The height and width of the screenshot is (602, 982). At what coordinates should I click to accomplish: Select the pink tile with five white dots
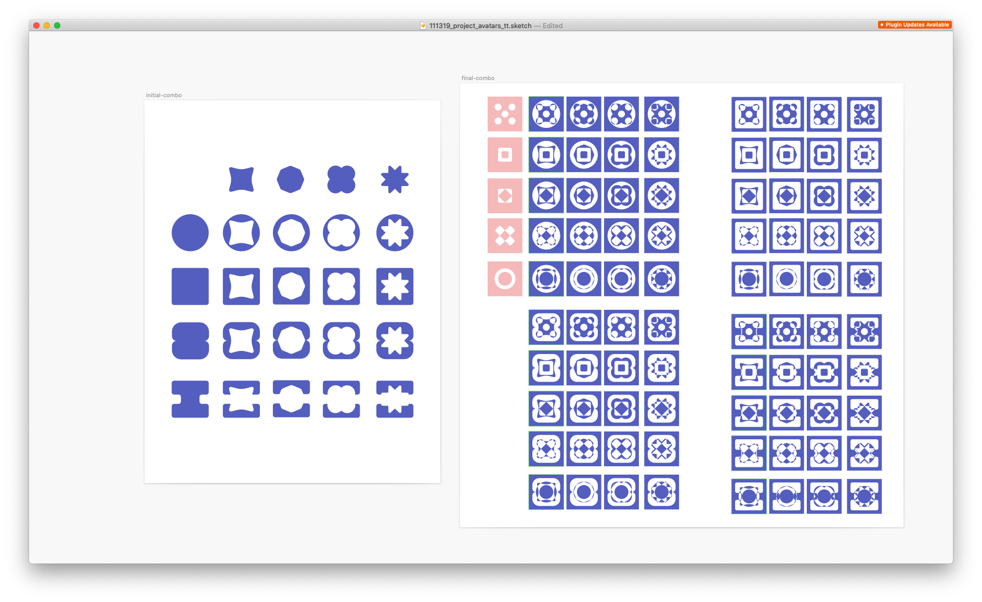(x=505, y=114)
